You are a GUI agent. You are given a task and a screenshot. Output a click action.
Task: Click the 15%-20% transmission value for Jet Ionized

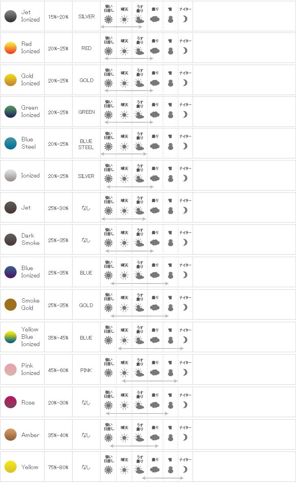click(58, 17)
